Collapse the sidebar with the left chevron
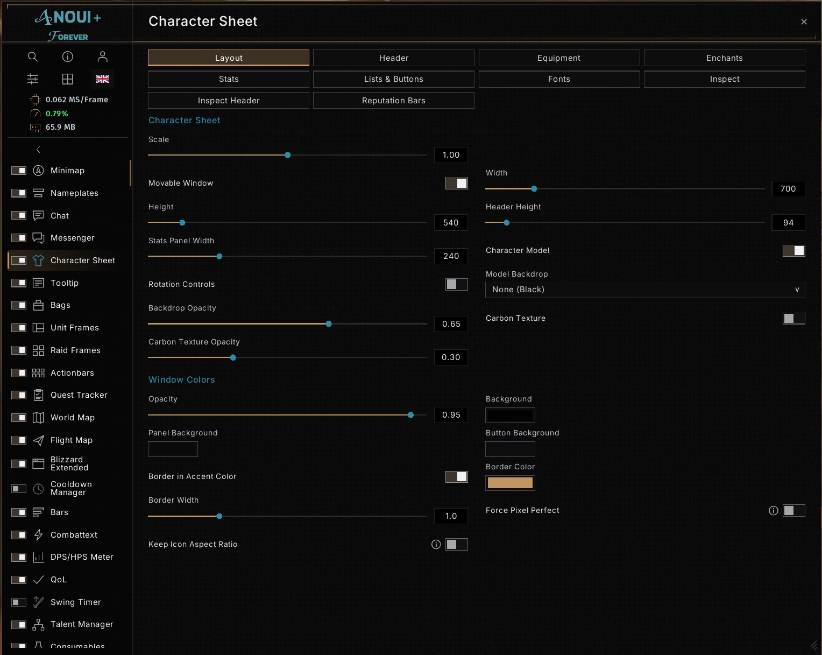The width and height of the screenshot is (822, 655). [38, 150]
